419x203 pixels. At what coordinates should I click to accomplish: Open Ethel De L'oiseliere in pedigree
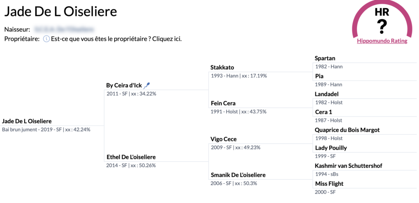click(x=131, y=157)
